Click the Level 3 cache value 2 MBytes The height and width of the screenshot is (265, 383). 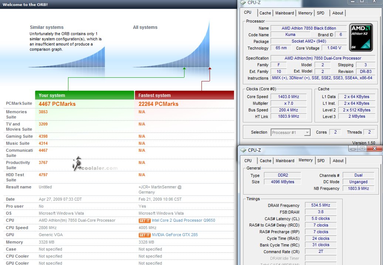pyautogui.click(x=357, y=116)
